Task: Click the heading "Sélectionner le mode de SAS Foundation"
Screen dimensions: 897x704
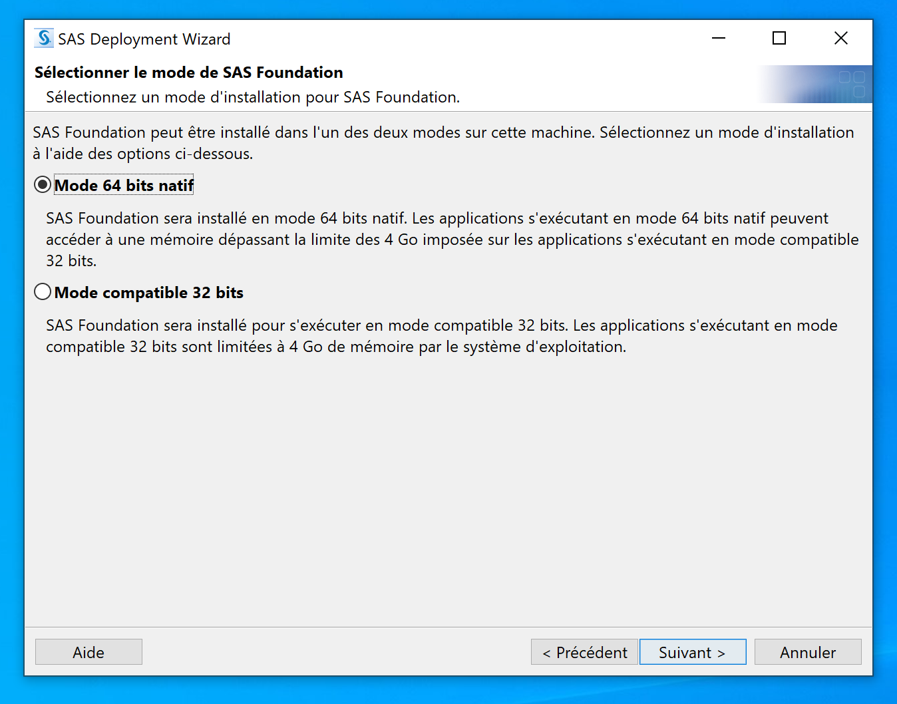Action: [189, 73]
